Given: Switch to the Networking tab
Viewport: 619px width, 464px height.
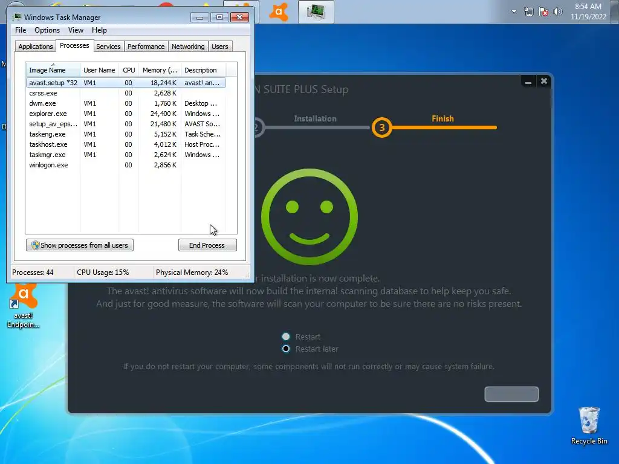Looking at the screenshot, I should [188, 47].
